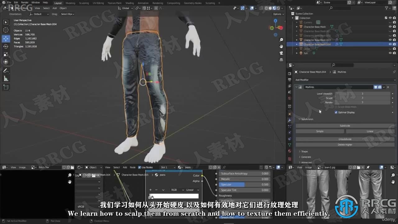Remove the Multires modifier
Screen dimensions: 398x224
tap(388, 87)
